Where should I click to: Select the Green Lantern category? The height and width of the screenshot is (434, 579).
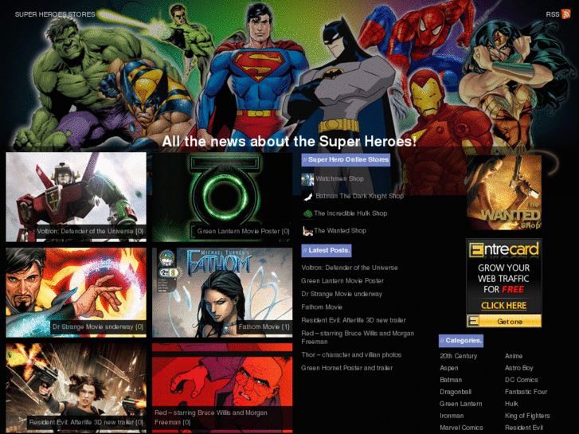tap(461, 404)
